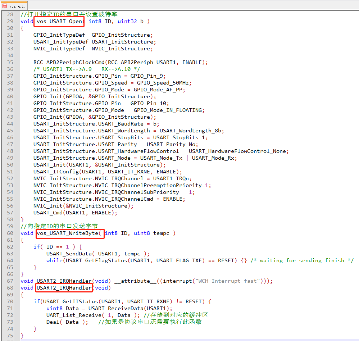This screenshot has width=359, height=341.
Task: Click USART_HardwareFlowControl_None value
Action: 237,151
